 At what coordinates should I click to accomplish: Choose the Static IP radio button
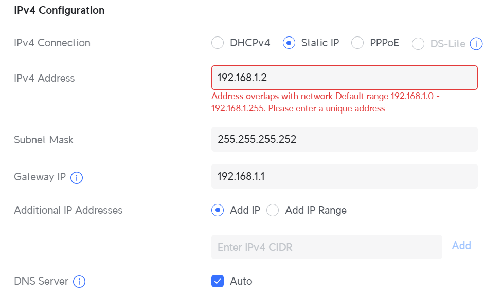coord(289,43)
